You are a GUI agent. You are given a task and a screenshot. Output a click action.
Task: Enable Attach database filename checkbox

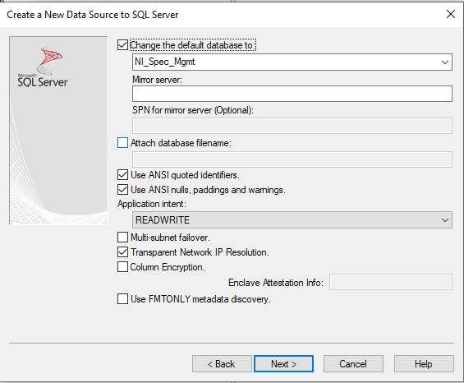(123, 143)
